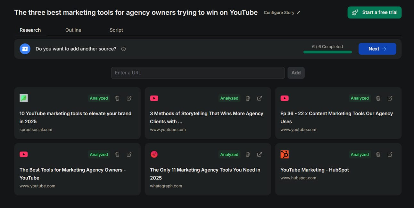Screen dimensions: 414x208
Task: Click '10 YouTube marketing tools to elevate your brand' title
Action: (x=75, y=117)
